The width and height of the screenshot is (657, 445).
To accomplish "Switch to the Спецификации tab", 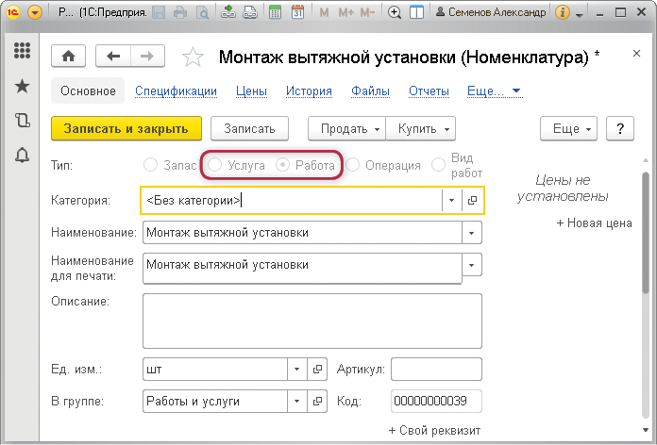I will [176, 91].
